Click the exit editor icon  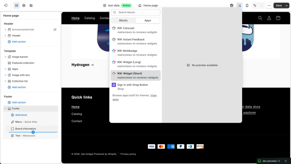[6, 5]
